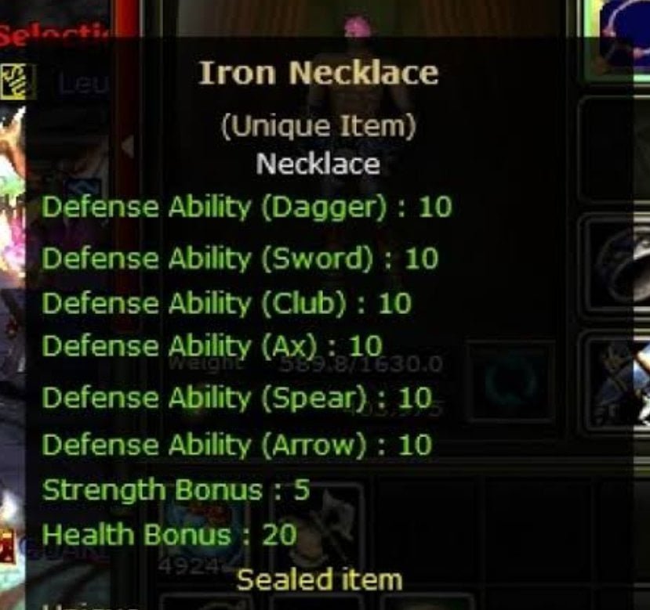Click the Defense Ability (Dagger) line
The height and width of the screenshot is (610, 650).
coord(246,207)
